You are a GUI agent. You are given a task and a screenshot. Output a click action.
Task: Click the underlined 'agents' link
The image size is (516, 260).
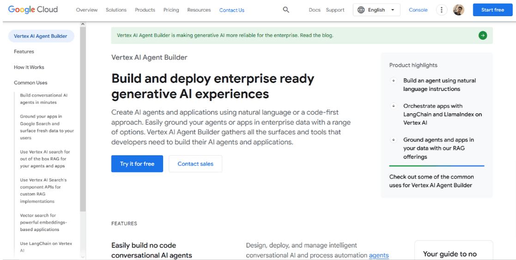[379, 255]
